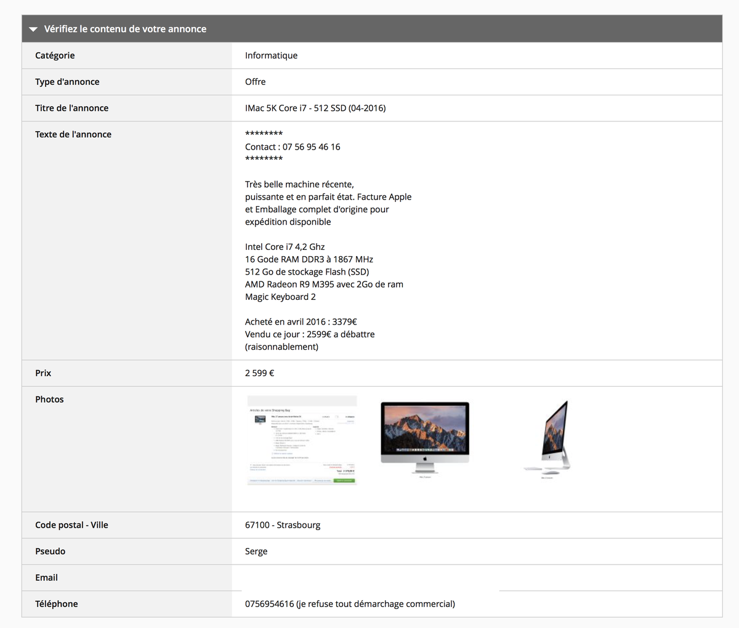Click the 'Offre' value
The height and width of the screenshot is (628, 739).
(x=256, y=82)
